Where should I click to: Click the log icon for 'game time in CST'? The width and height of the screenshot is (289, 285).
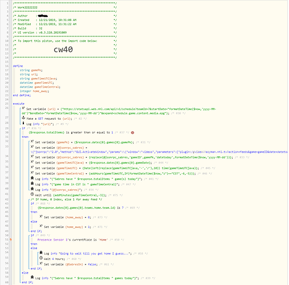click(32, 184)
